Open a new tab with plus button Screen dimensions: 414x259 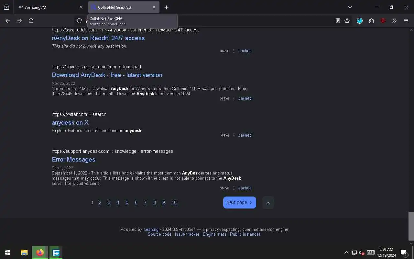[166, 7]
